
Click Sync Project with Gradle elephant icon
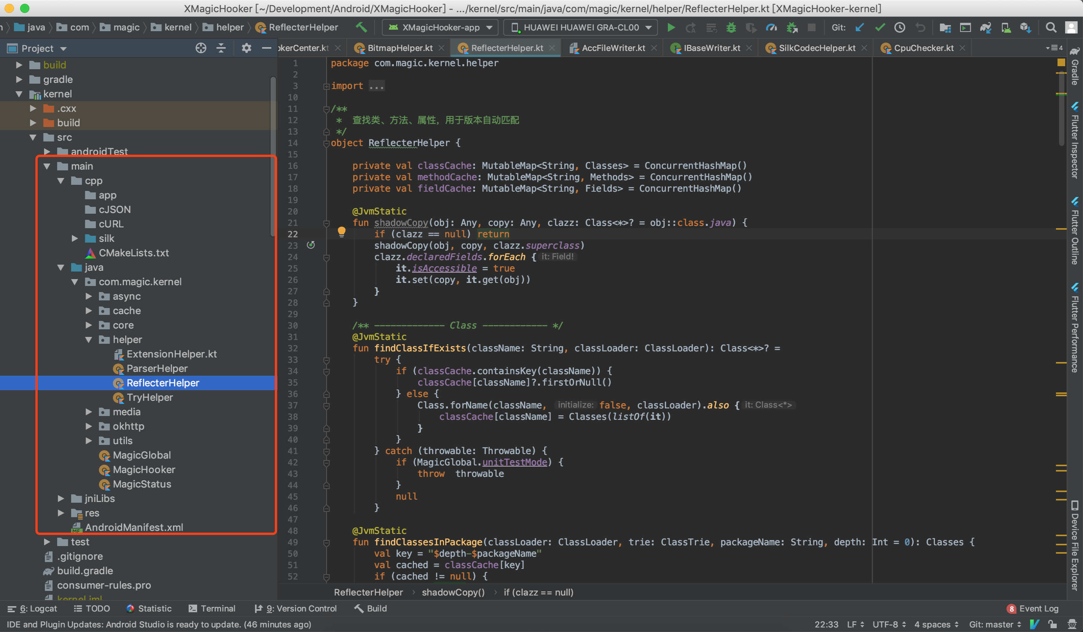(x=986, y=27)
